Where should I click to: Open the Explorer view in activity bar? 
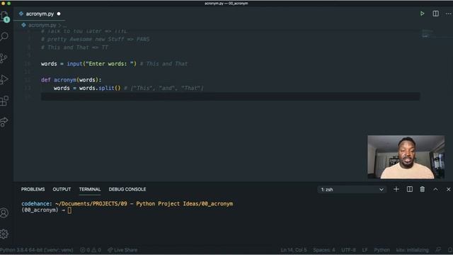coord(5,16)
